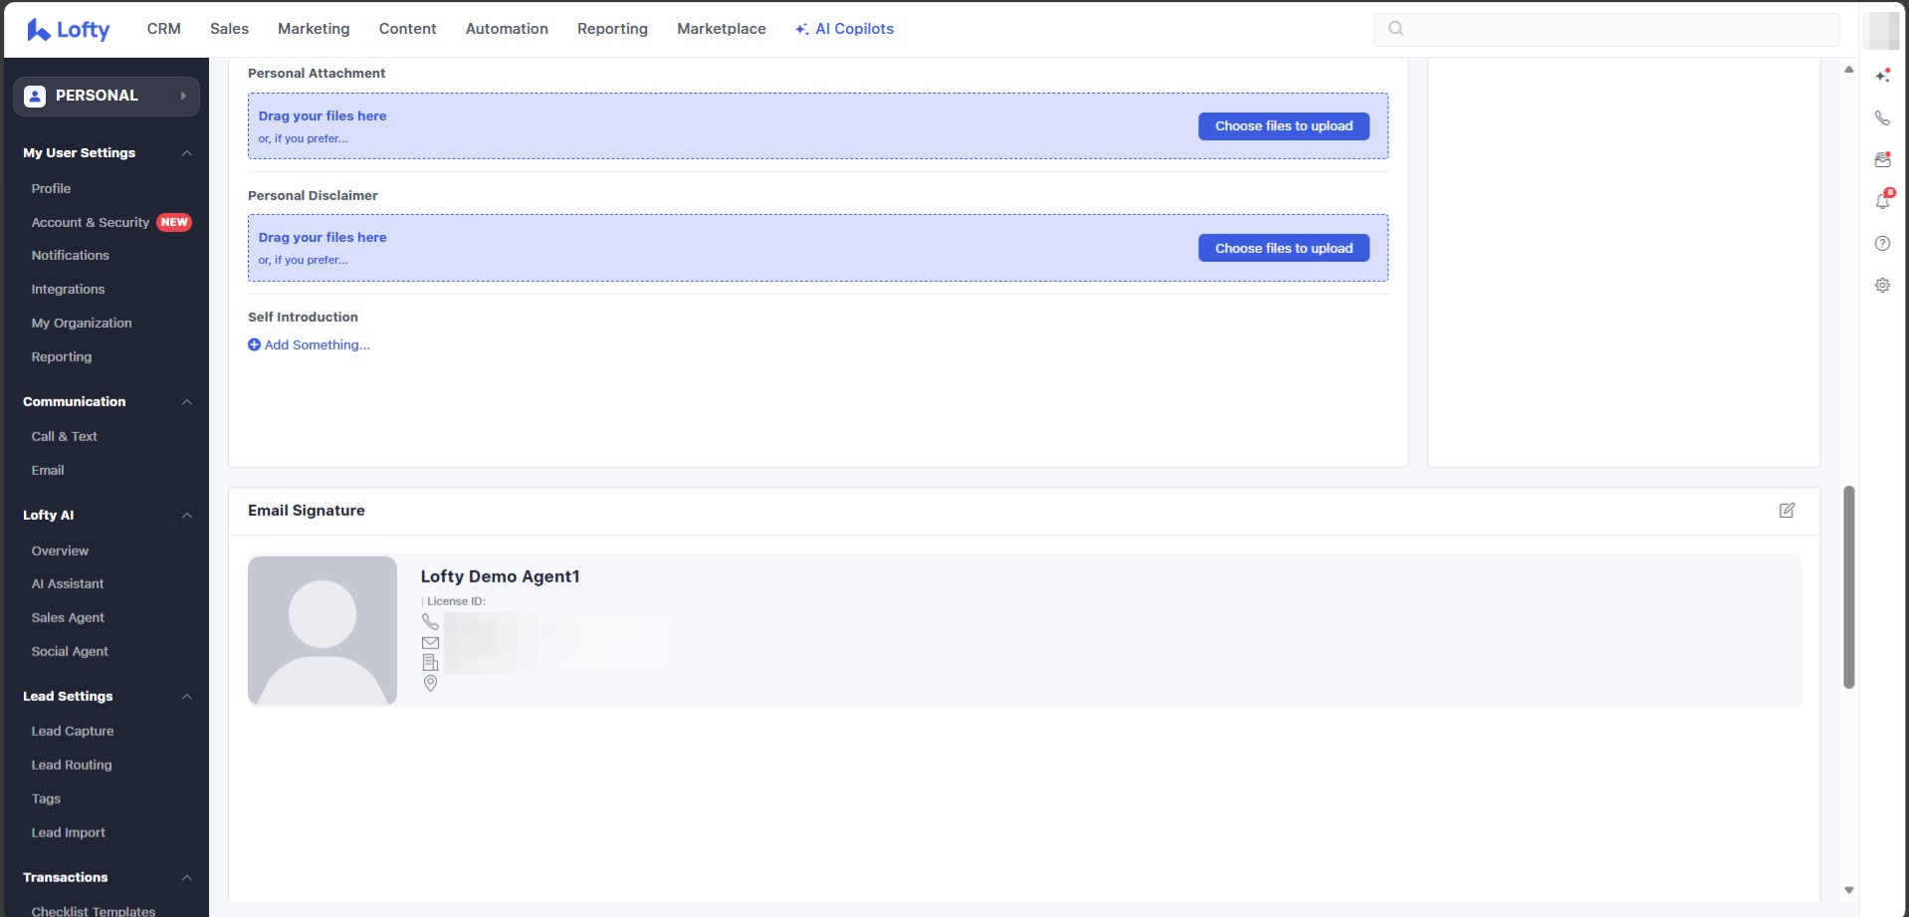Click the Lofty logo in header
The image size is (1909, 917).
(68, 30)
